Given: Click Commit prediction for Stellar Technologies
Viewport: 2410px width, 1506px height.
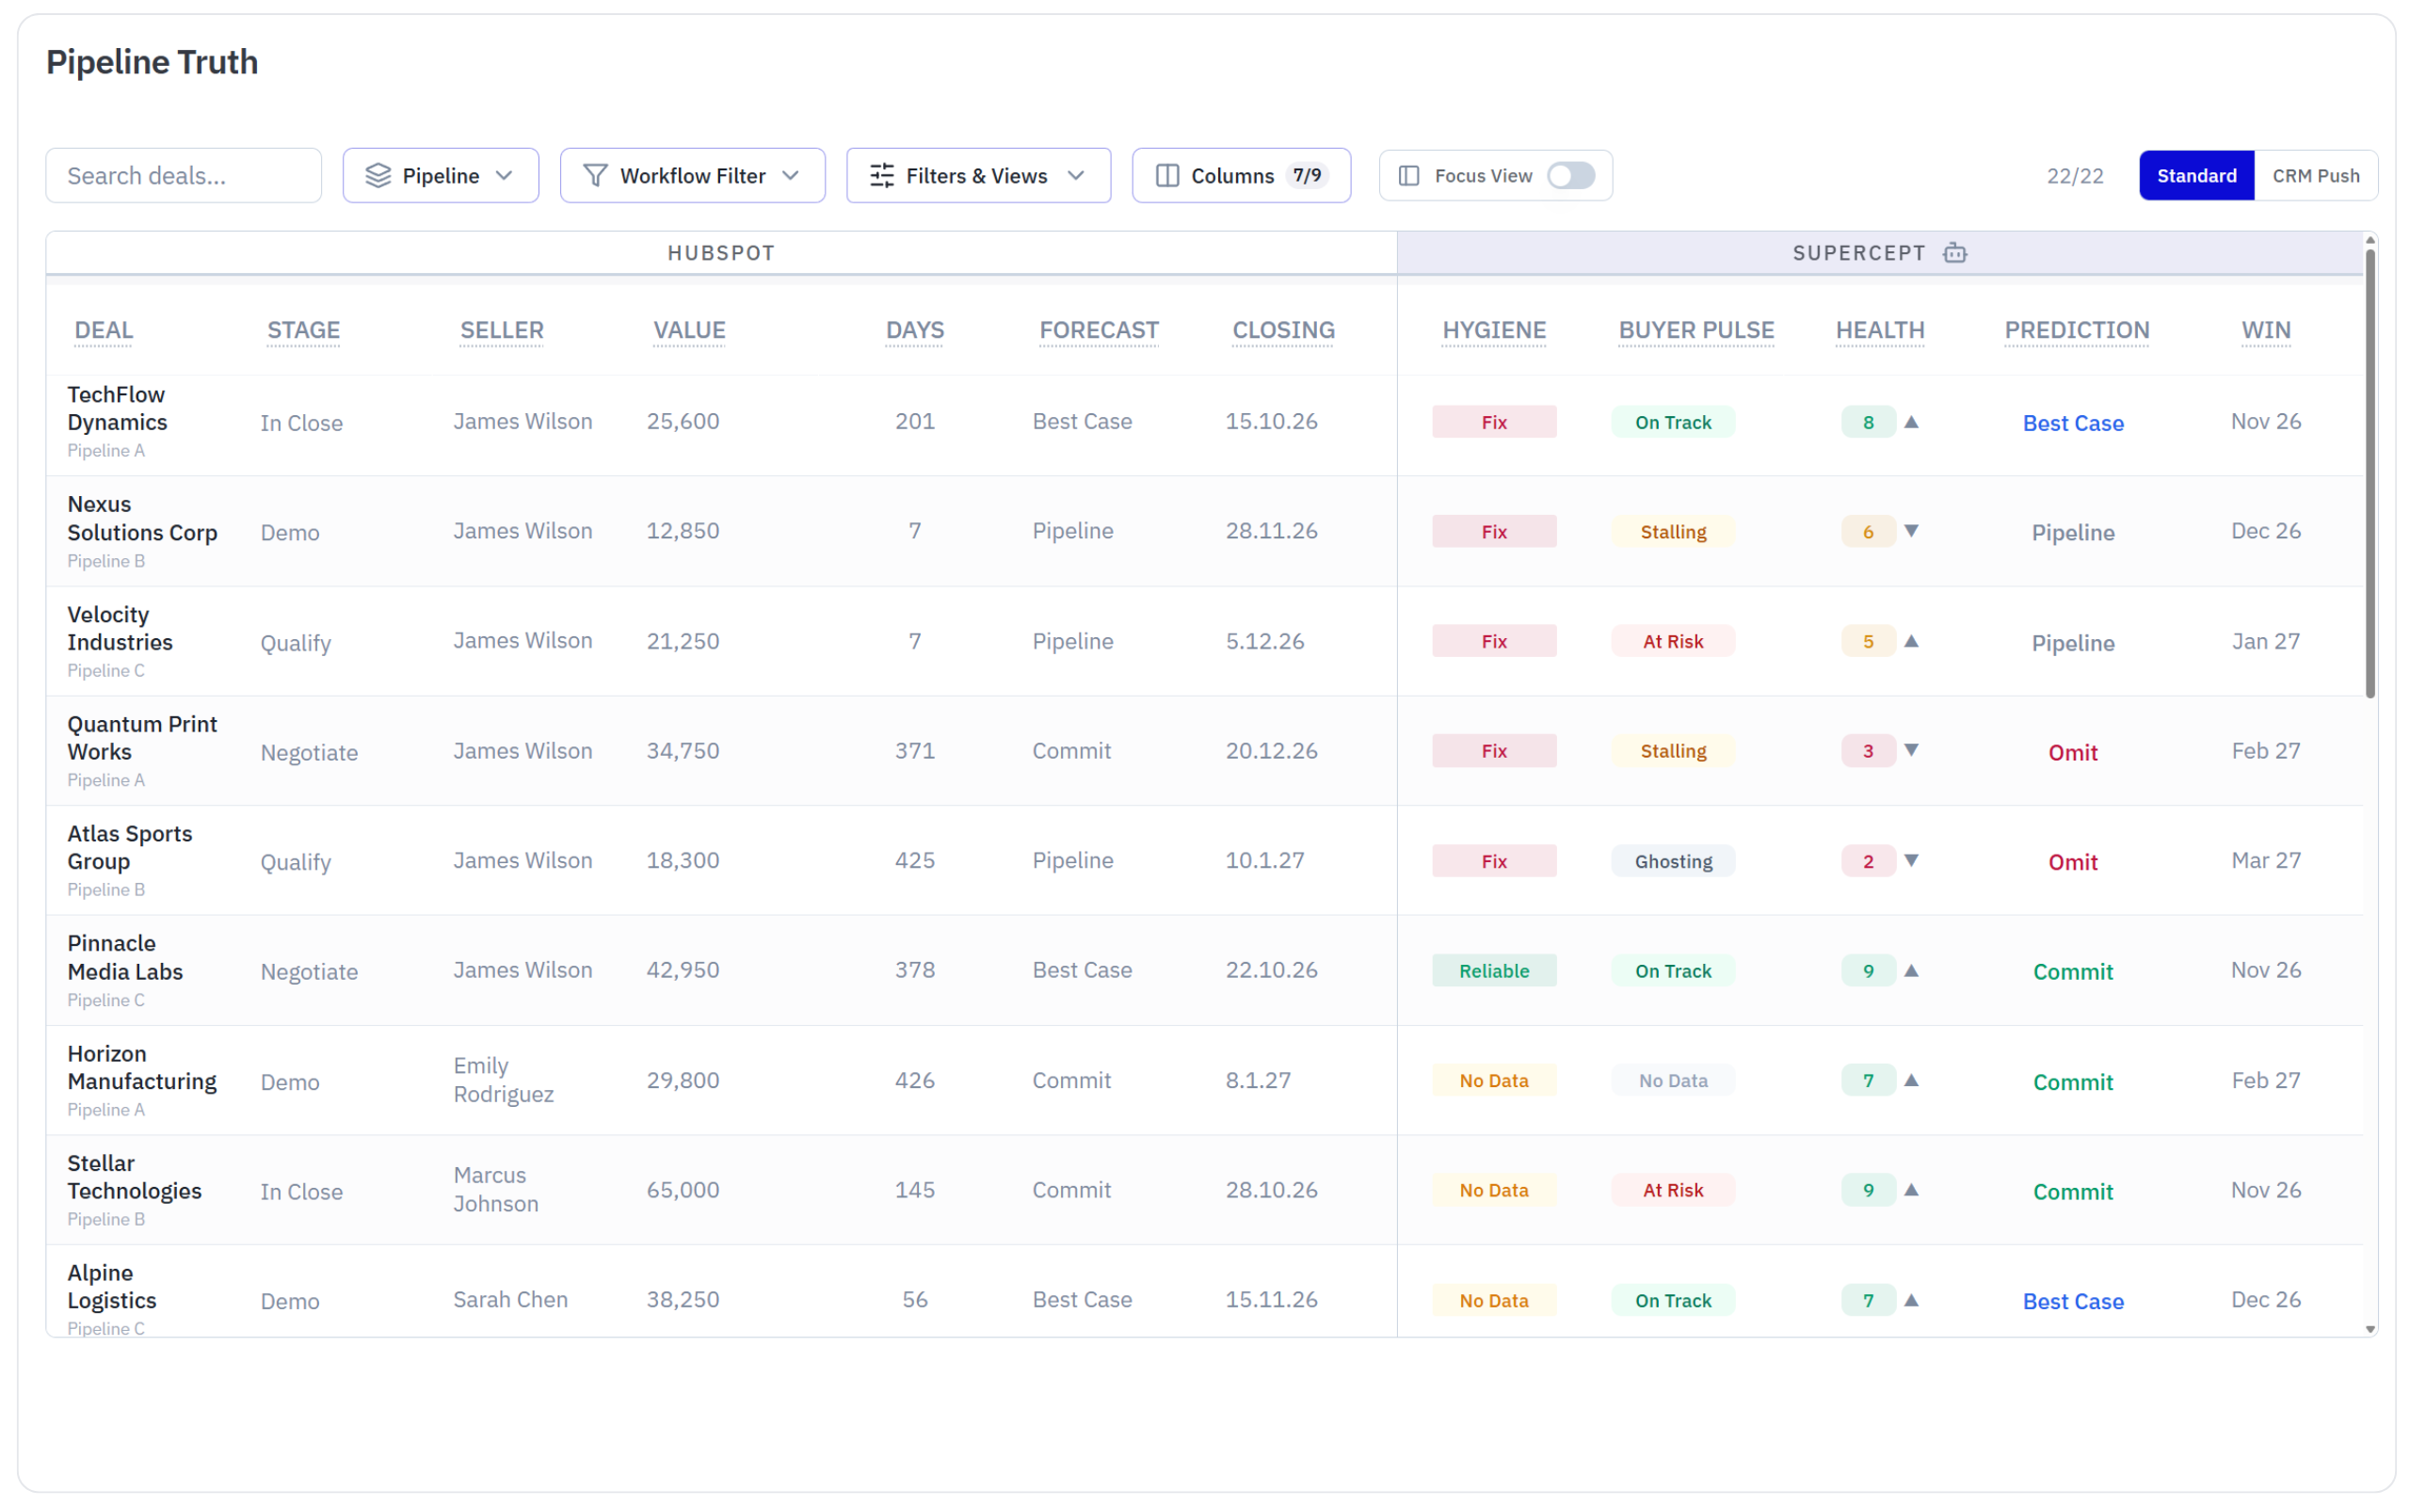Looking at the screenshot, I should 2072,1192.
